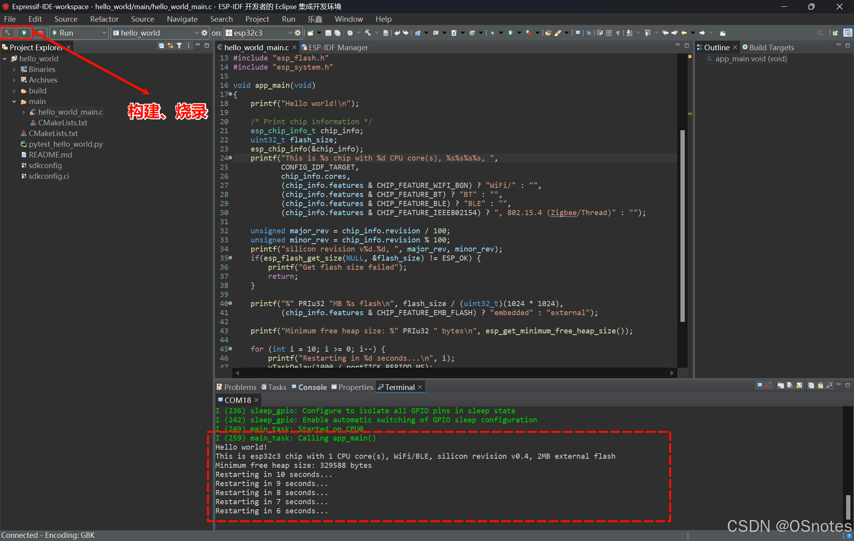854x541 pixels.
Task: Click the hammer Build icon
Action: coord(8,33)
